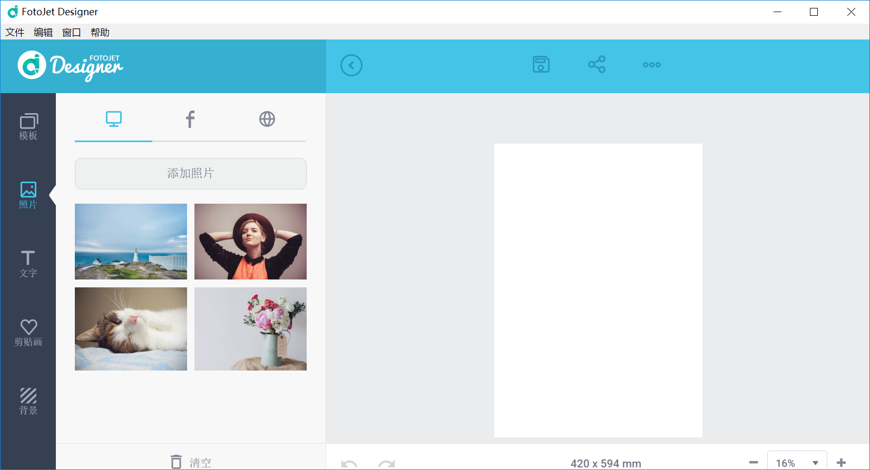Click the 清空 clear button

pyautogui.click(x=191, y=462)
